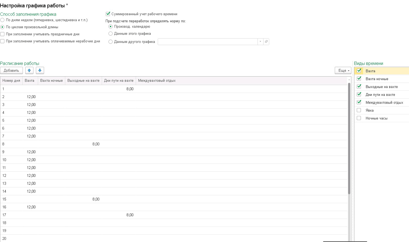Select day number 12 cell

11,176
